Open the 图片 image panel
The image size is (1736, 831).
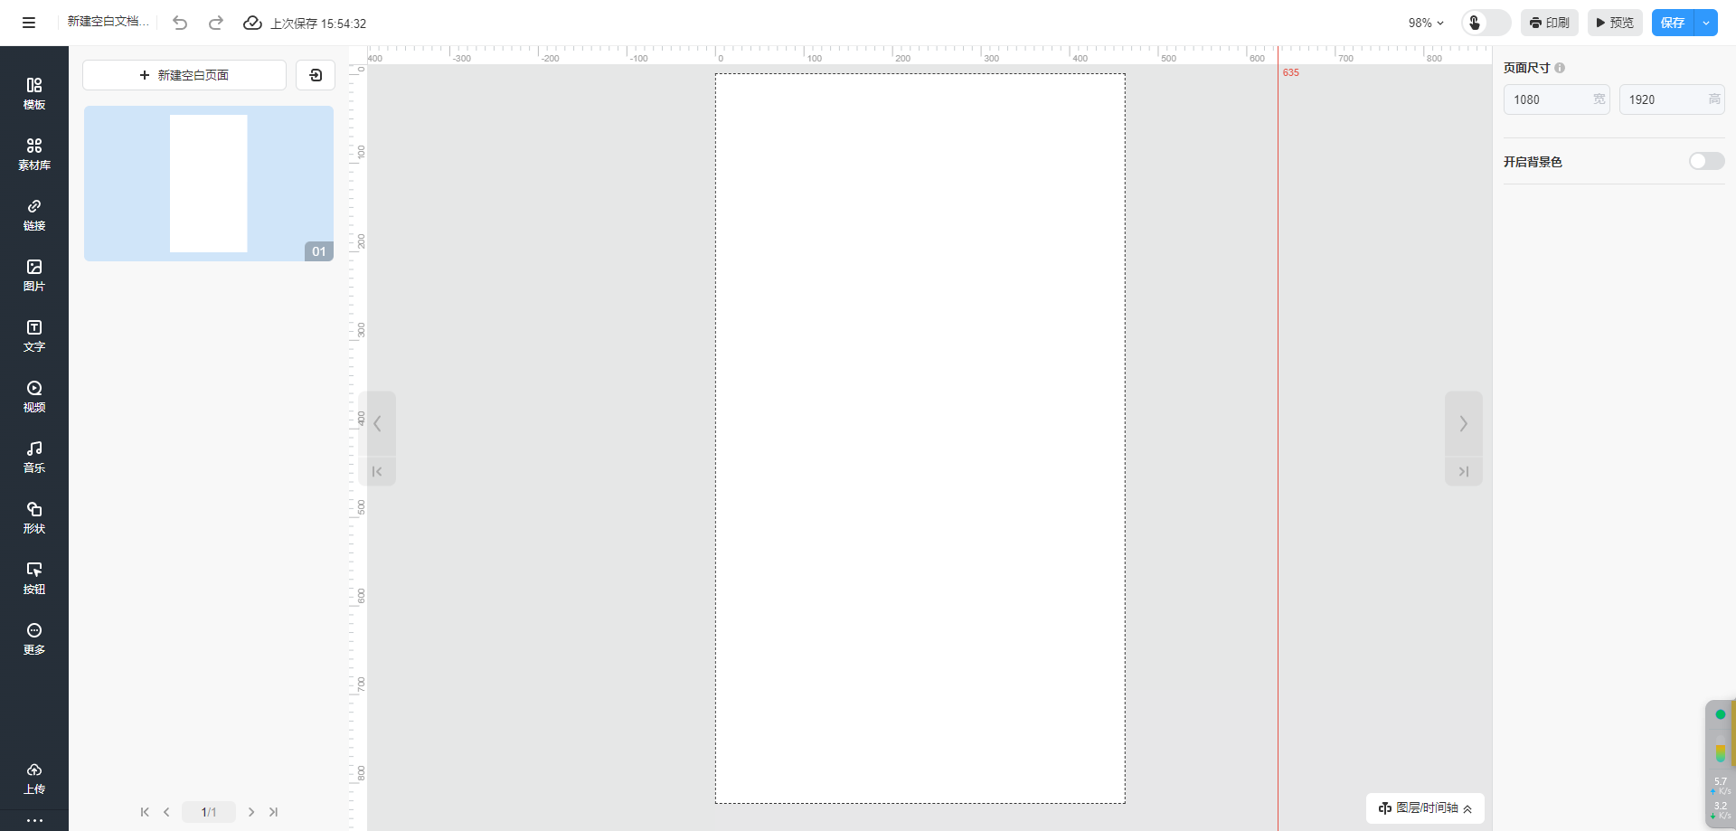click(34, 275)
